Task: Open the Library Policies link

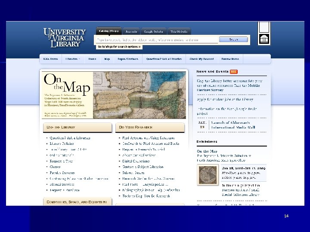Action: point(62,143)
